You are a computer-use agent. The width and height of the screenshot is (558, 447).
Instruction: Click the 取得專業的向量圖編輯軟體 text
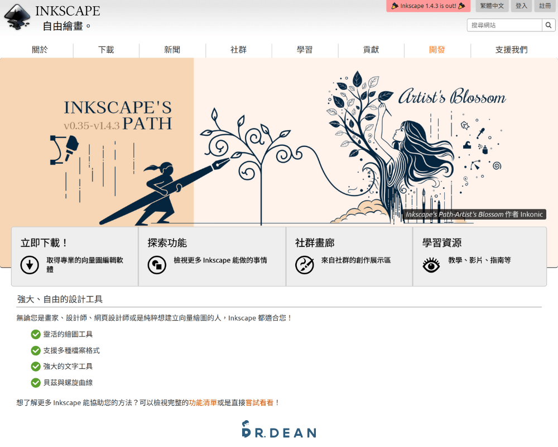point(85,265)
